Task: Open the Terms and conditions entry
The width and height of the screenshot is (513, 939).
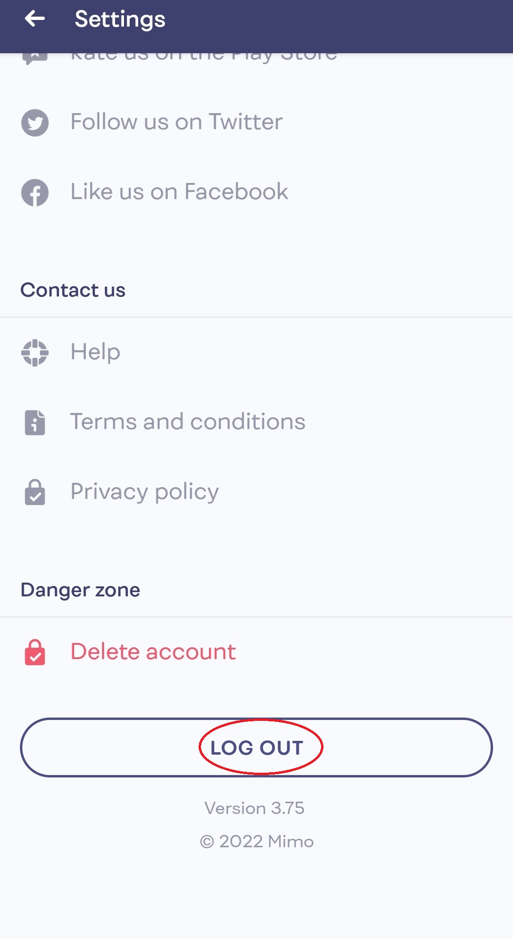Action: click(x=188, y=422)
